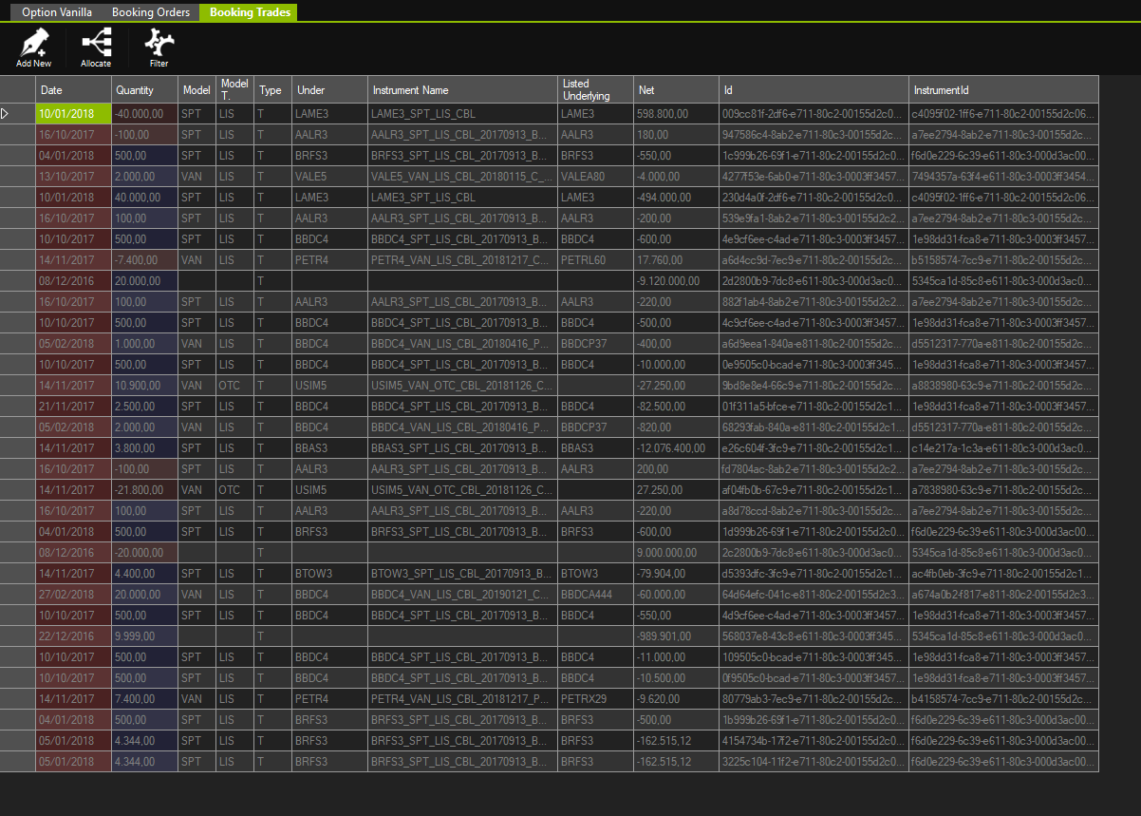Image resolution: width=1141 pixels, height=816 pixels.
Task: Open the Filter tool
Action: (x=159, y=44)
